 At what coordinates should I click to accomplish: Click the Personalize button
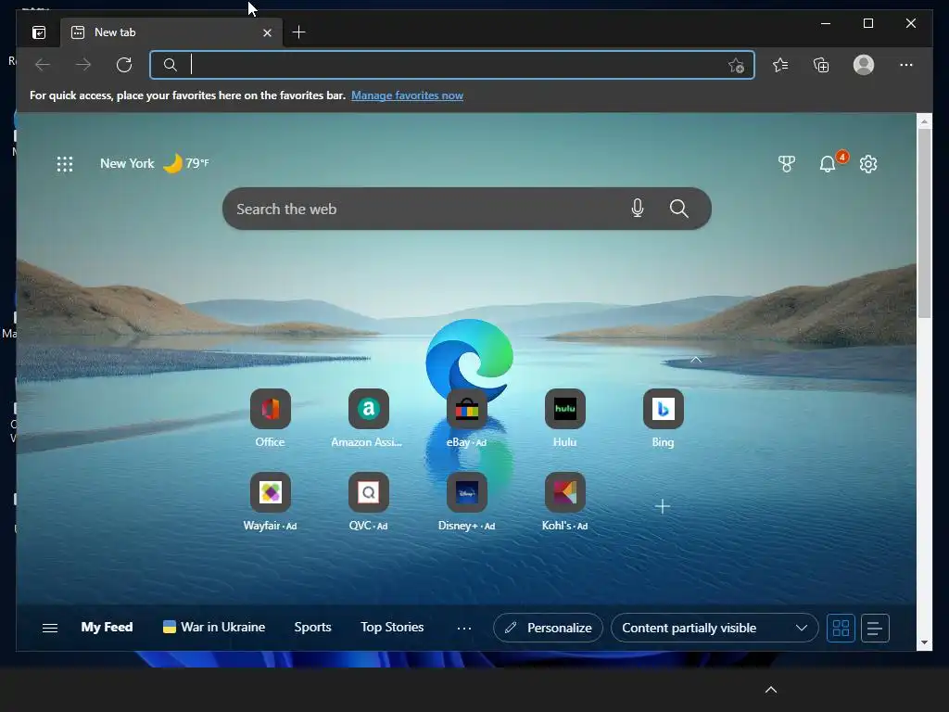(548, 628)
